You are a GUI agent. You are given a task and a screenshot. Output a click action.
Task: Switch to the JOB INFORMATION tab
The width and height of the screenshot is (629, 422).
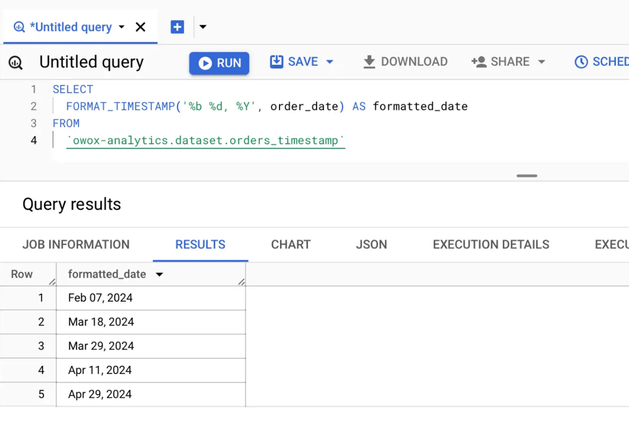point(76,245)
